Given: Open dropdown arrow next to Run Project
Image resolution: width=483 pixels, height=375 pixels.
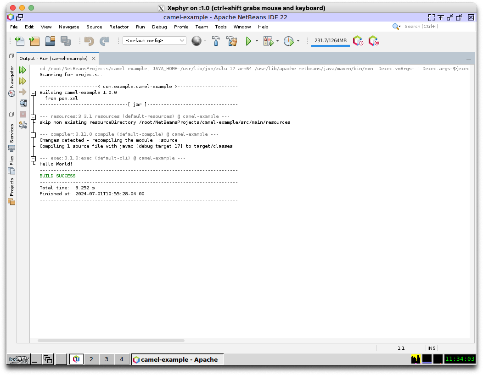Looking at the screenshot, I should pos(257,41).
